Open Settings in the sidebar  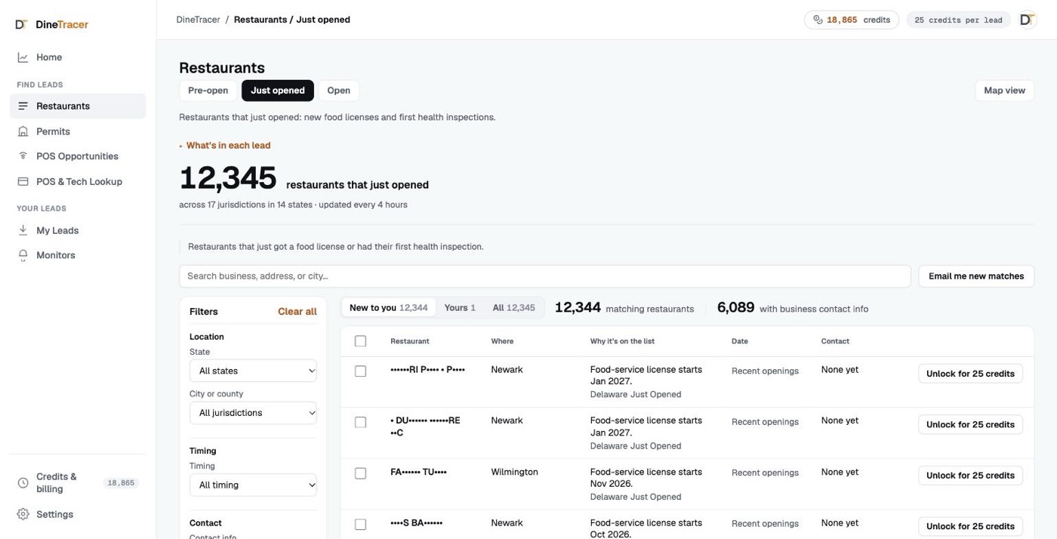(x=78, y=514)
